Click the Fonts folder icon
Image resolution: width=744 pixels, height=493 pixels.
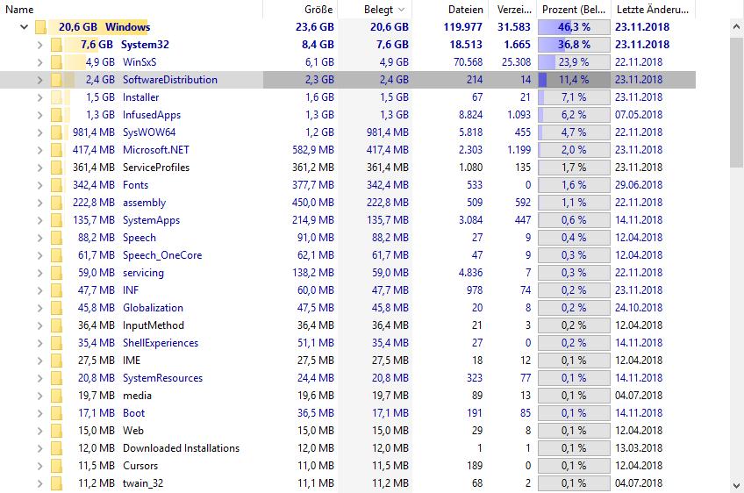(x=56, y=185)
